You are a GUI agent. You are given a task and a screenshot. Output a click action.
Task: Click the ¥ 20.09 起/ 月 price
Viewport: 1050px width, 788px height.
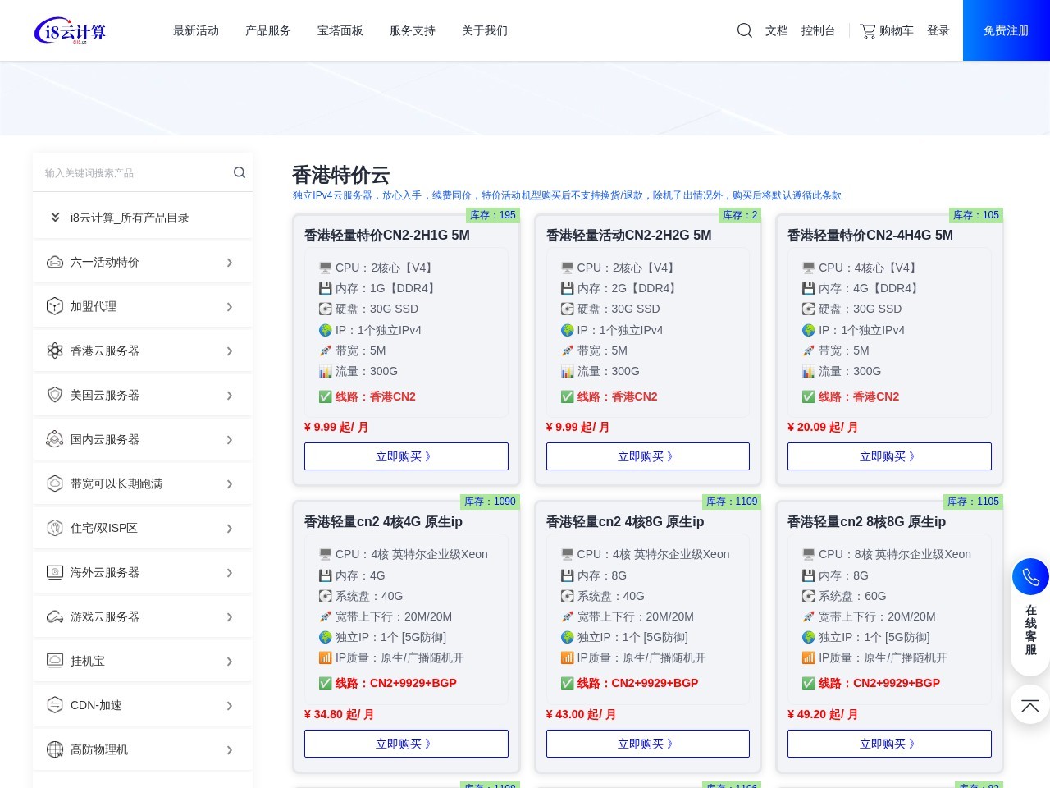[823, 427]
